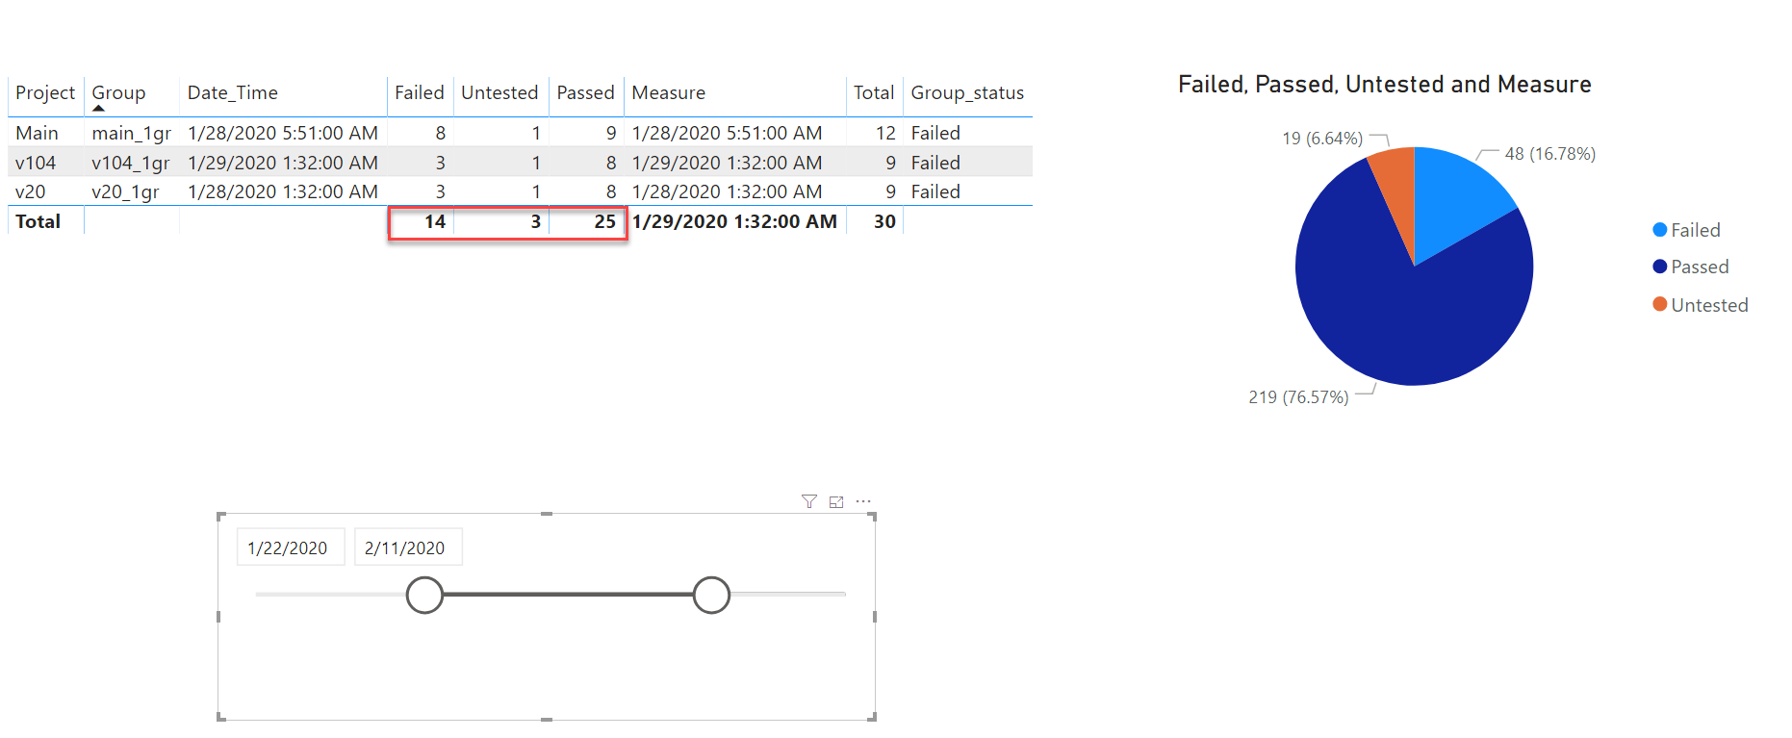Click the start date field 1/22/2020
The width and height of the screenshot is (1792, 738).
tap(291, 547)
